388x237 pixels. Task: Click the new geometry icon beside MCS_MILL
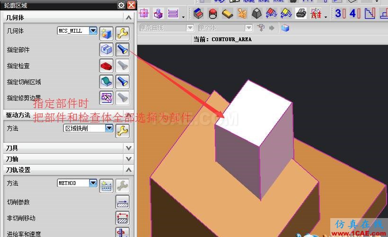coord(106,34)
